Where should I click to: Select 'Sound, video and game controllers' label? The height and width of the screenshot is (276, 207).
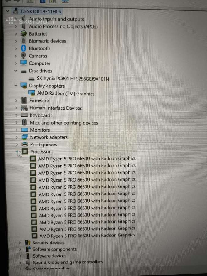pyautogui.click(x=68, y=262)
